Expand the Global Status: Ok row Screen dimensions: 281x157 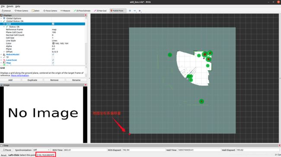tap(1, 21)
